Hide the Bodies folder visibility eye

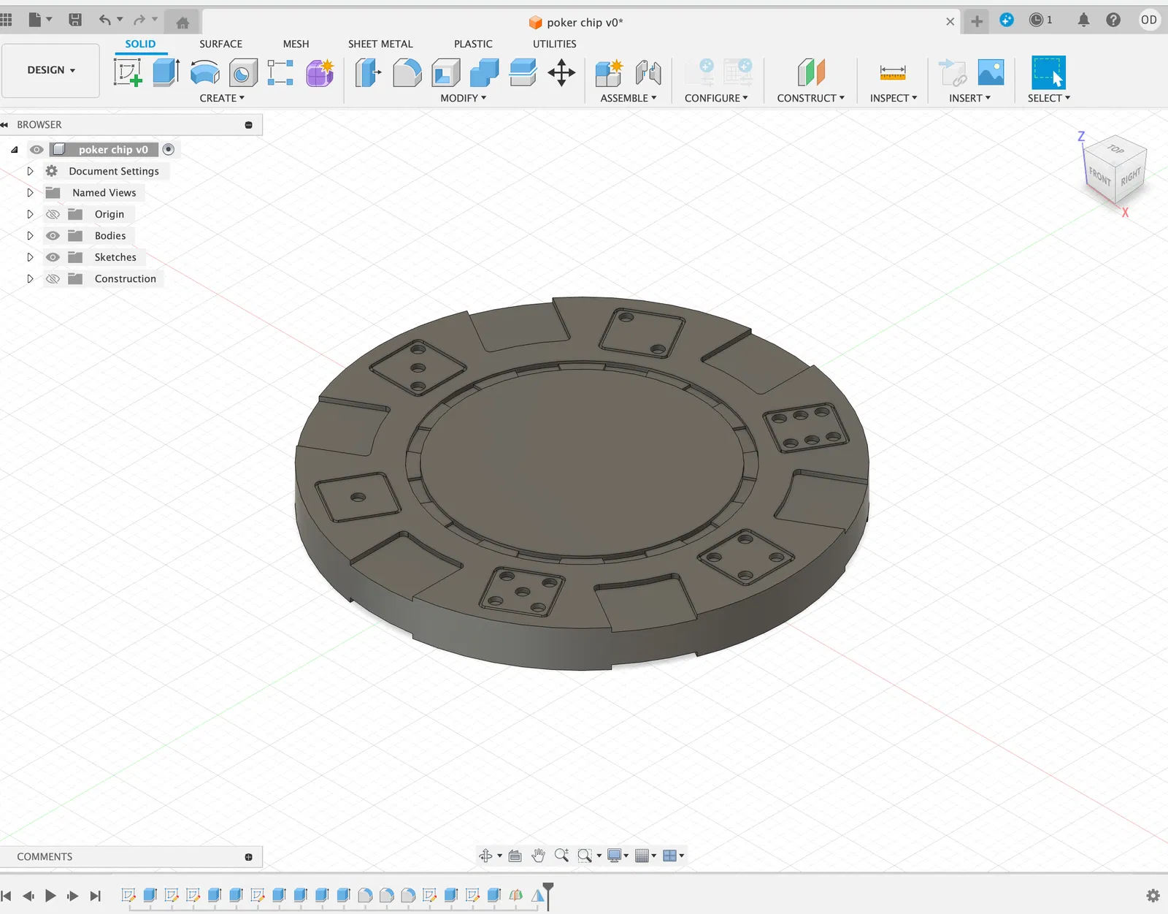(x=53, y=236)
